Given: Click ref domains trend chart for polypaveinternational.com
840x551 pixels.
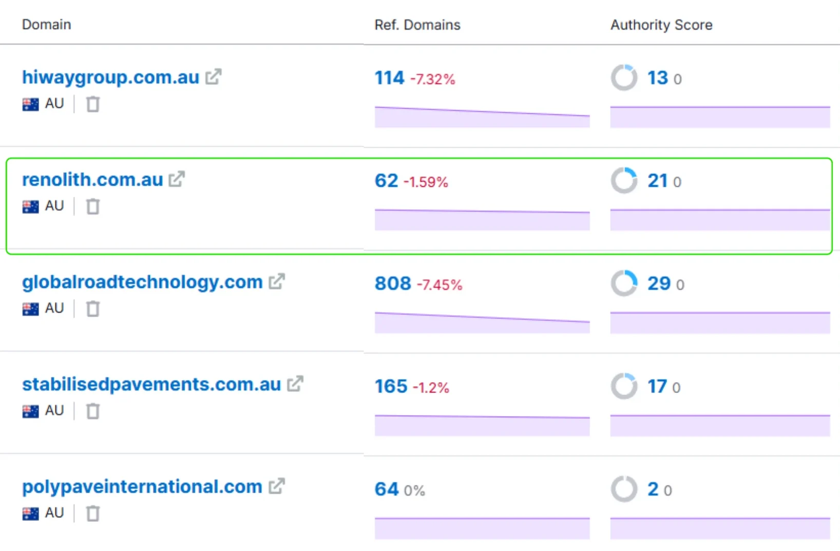Looking at the screenshot, I should coord(482,528).
